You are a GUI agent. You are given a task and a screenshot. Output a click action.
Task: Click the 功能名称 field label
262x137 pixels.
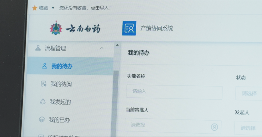tap(136, 76)
